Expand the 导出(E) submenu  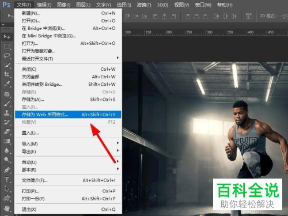68,151
